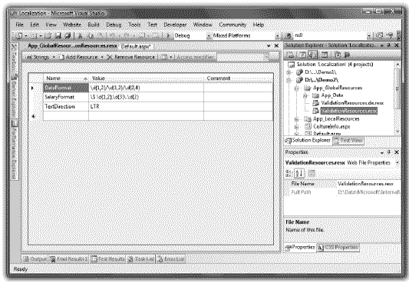Click the Refresh icon in Solution Explorer toolbar

pyautogui.click(x=302, y=55)
